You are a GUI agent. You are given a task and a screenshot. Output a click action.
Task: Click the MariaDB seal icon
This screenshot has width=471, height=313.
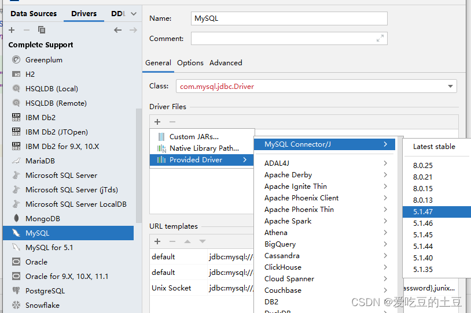[16, 161]
